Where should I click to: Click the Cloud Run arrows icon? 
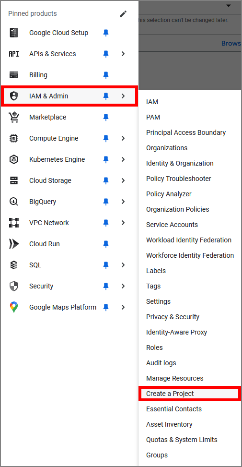click(14, 244)
